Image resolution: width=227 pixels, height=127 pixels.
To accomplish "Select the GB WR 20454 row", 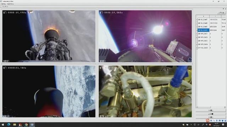I will tap(211, 44).
